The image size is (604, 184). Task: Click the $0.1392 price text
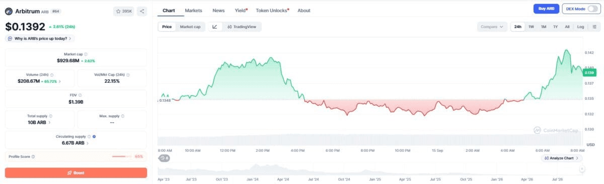(25, 27)
